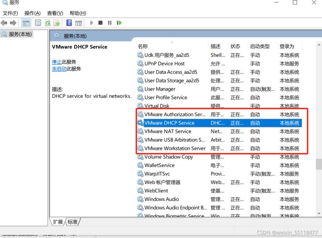This screenshot has height=238, width=322.
Task: Click the Pause Service toolbar icon
Action: click(x=109, y=23)
